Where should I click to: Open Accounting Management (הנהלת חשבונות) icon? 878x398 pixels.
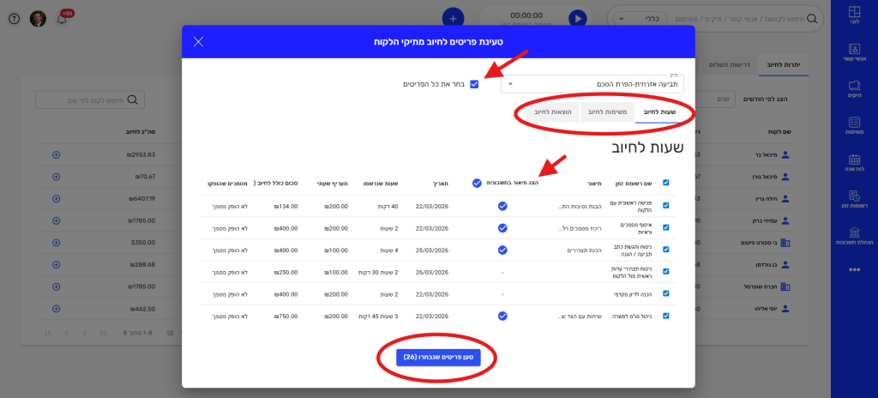853,237
